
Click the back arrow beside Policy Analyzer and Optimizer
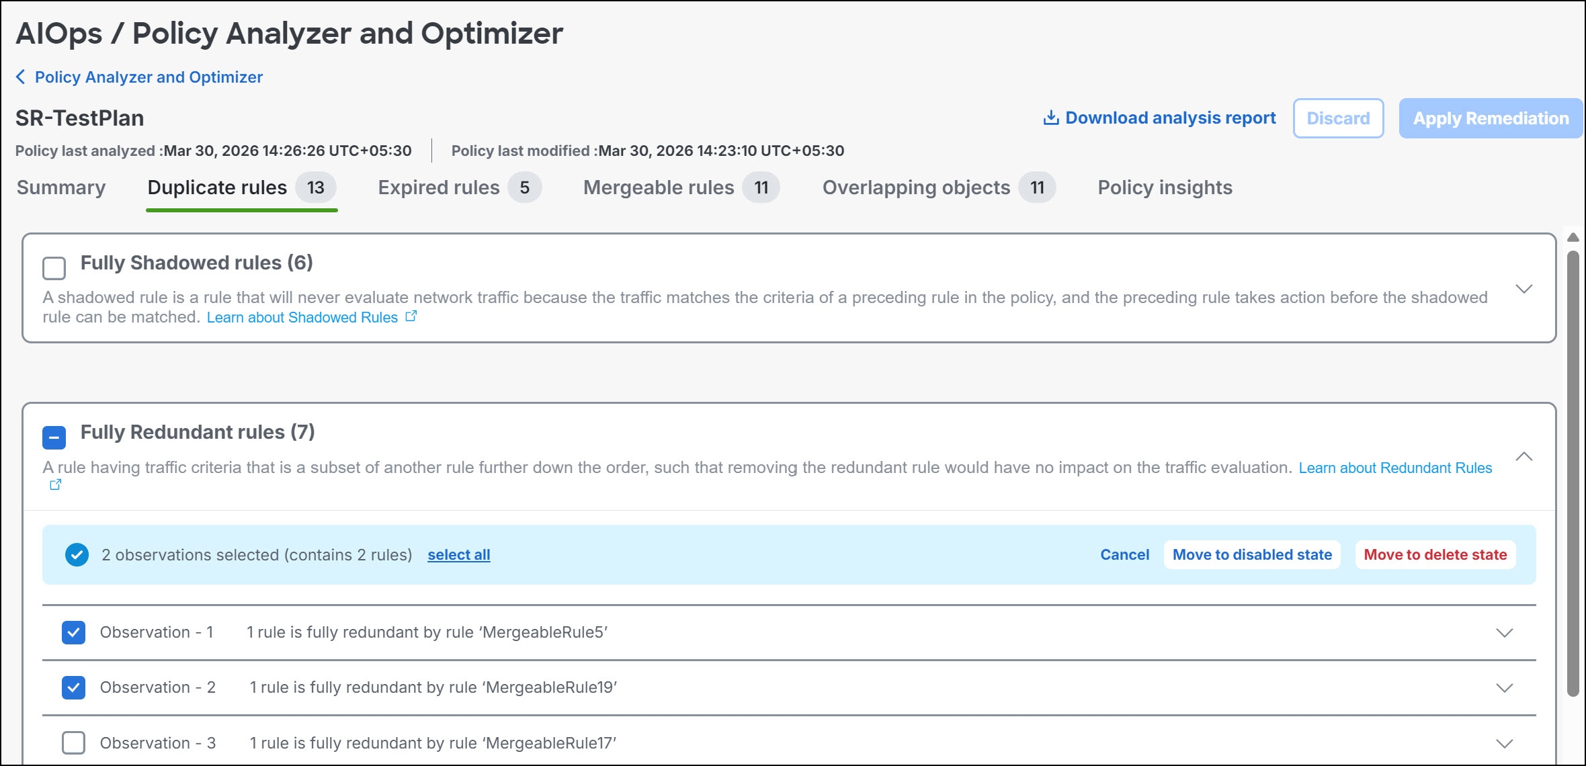click(21, 77)
